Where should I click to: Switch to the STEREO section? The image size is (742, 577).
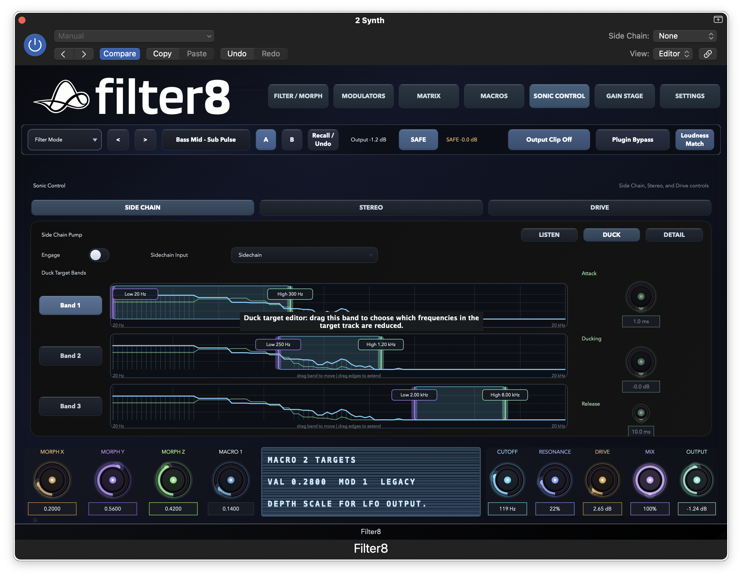(371, 207)
